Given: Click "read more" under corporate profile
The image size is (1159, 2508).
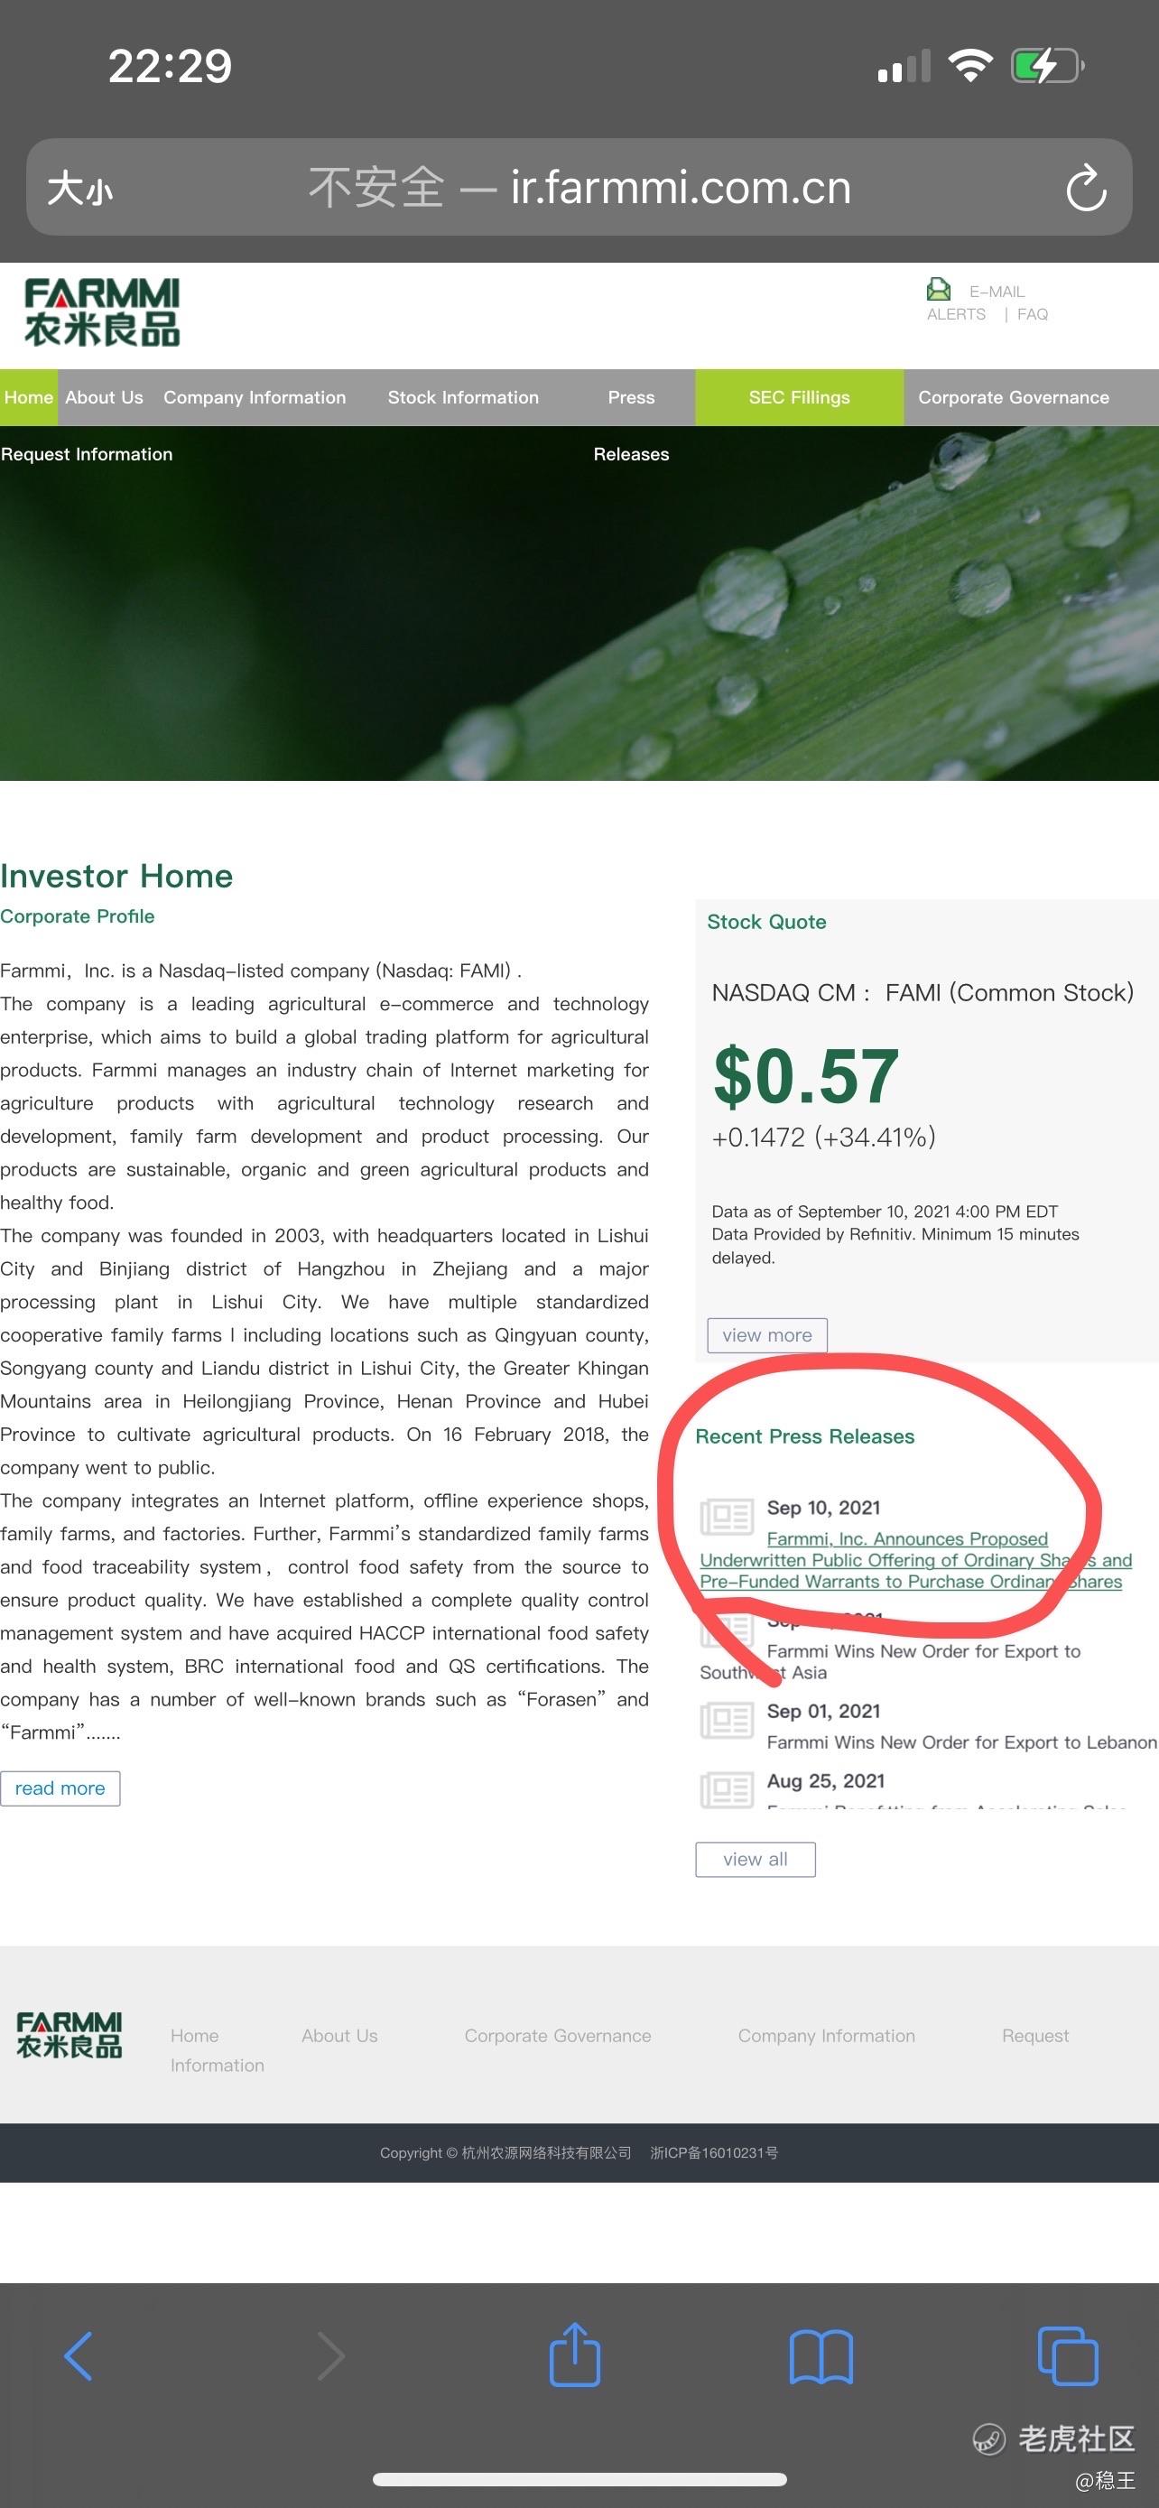Looking at the screenshot, I should [x=60, y=1788].
